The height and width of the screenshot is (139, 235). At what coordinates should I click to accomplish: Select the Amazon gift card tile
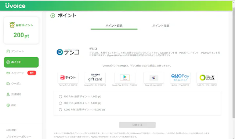tap(95, 78)
